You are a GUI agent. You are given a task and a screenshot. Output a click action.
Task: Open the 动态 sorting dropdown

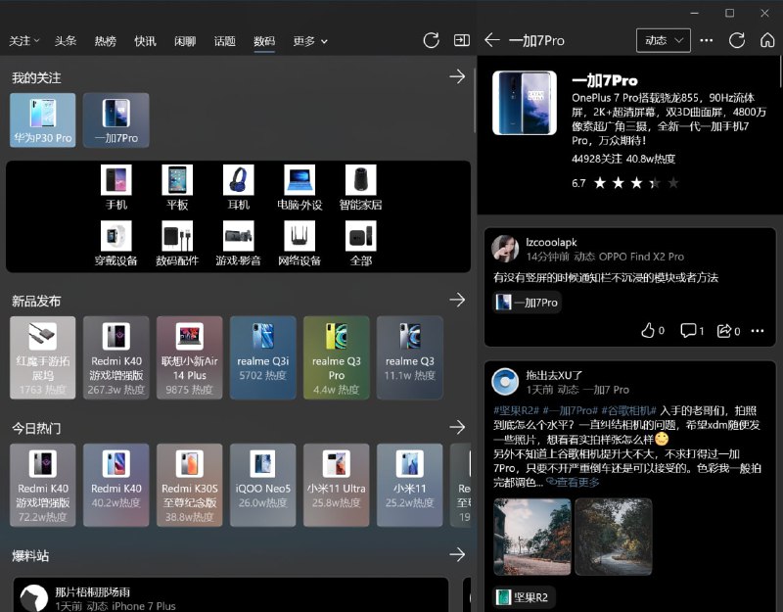(x=662, y=40)
